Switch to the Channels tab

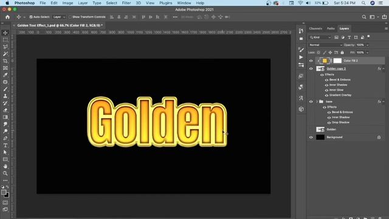tap(315, 29)
